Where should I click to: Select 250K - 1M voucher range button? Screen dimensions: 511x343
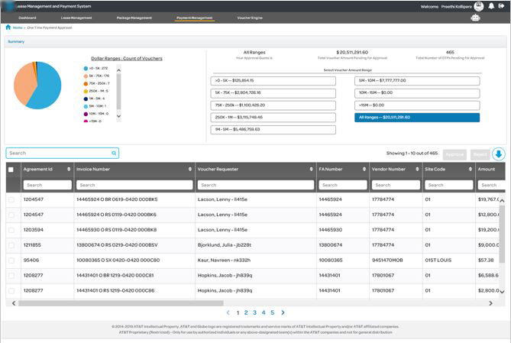click(273, 118)
